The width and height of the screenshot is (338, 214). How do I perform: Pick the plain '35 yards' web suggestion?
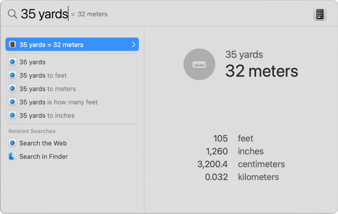(32, 62)
